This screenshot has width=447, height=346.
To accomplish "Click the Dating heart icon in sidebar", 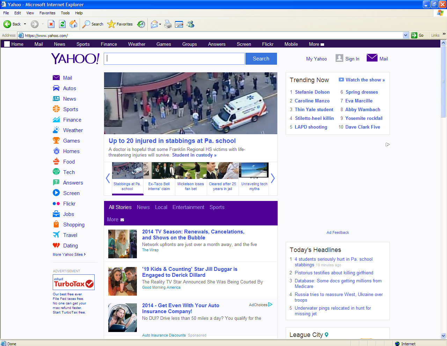I will click(x=56, y=245).
